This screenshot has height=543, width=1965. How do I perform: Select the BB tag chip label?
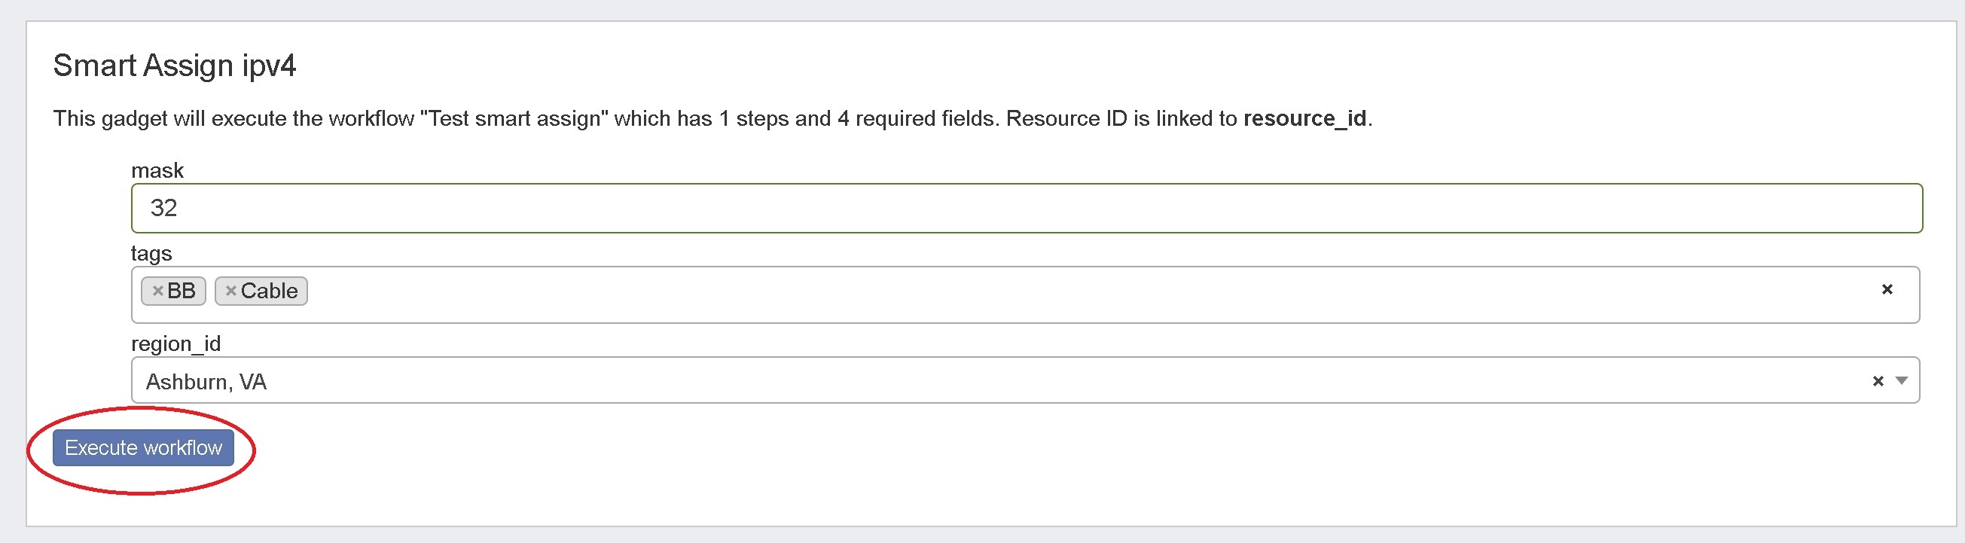(182, 291)
